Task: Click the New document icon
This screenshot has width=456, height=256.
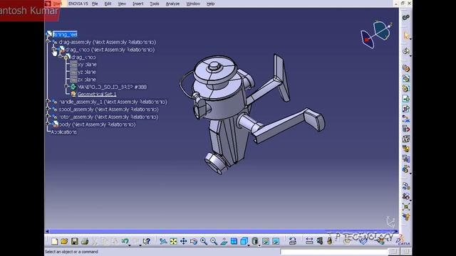Action: click(54, 241)
